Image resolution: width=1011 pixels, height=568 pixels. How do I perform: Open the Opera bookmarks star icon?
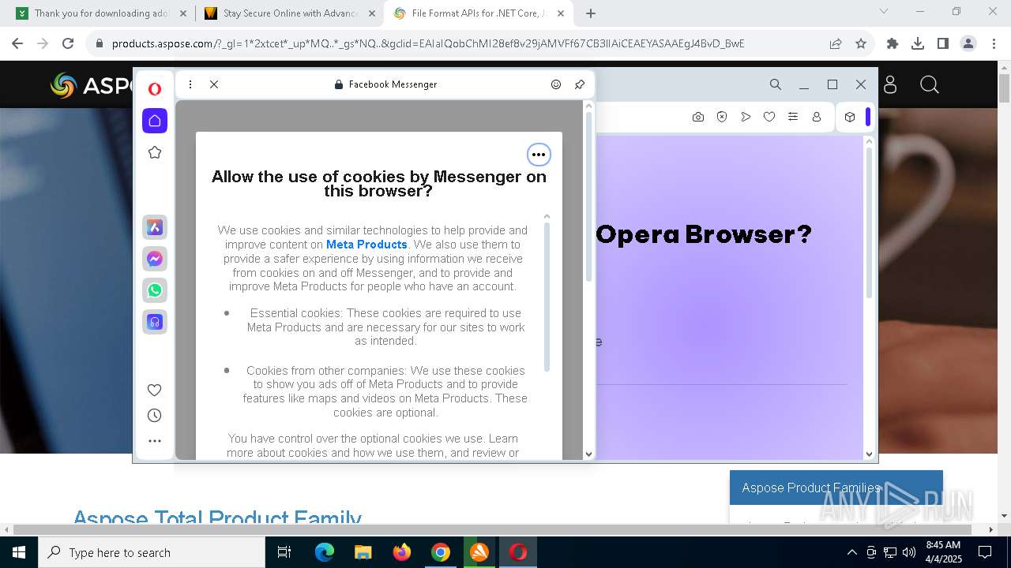coord(155,152)
